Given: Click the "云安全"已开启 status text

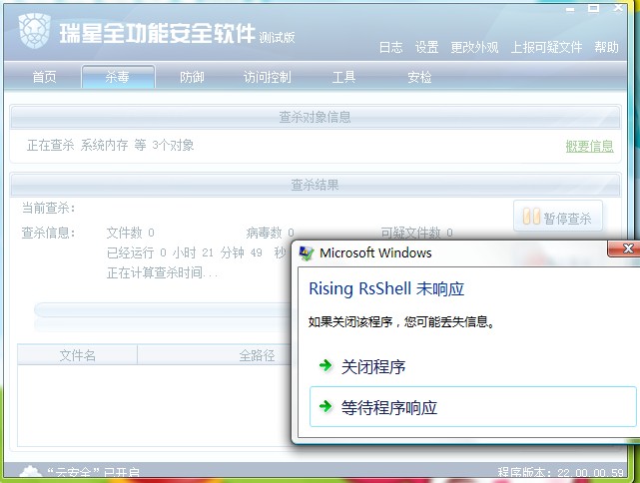Looking at the screenshot, I should click(93, 472).
